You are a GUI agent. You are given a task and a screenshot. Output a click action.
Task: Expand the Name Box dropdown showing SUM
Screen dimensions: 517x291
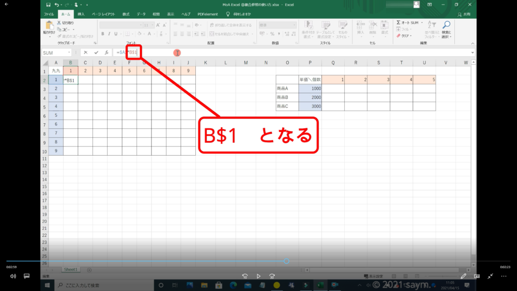(x=69, y=53)
